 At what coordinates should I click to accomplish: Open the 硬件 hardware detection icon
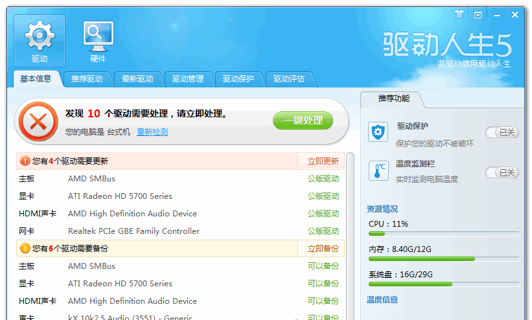click(x=98, y=41)
